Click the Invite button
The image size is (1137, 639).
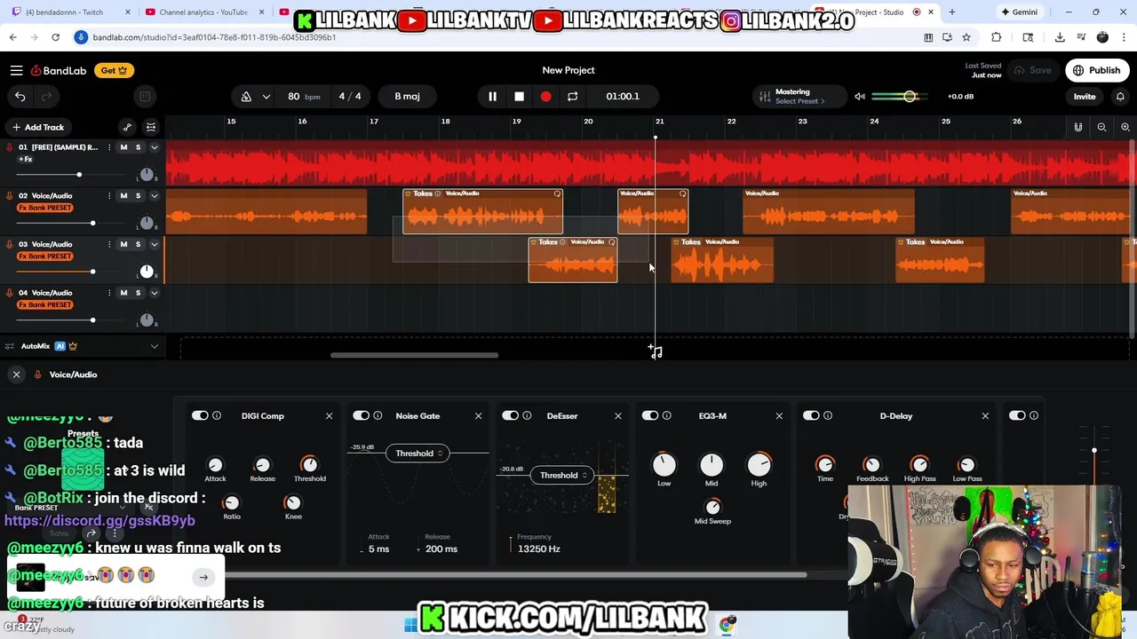coord(1085,96)
